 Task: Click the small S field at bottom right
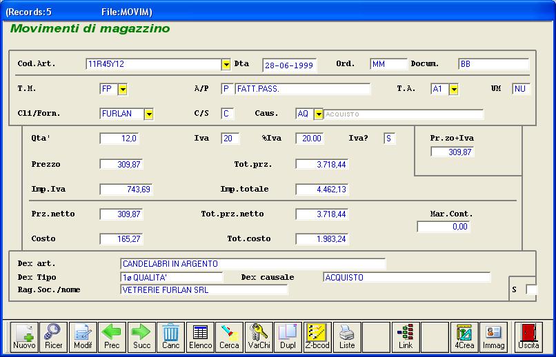tap(531, 289)
